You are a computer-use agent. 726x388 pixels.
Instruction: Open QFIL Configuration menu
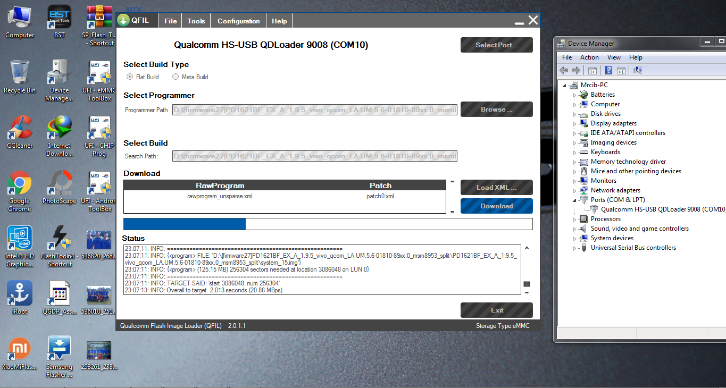[x=239, y=21]
